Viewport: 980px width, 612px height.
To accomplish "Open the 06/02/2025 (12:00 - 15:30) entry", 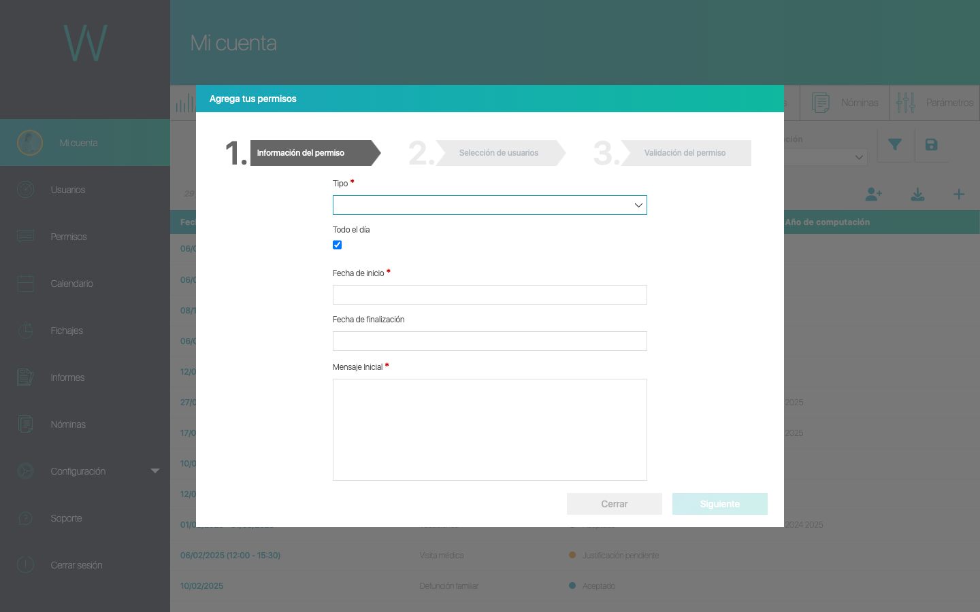I will click(x=230, y=556).
